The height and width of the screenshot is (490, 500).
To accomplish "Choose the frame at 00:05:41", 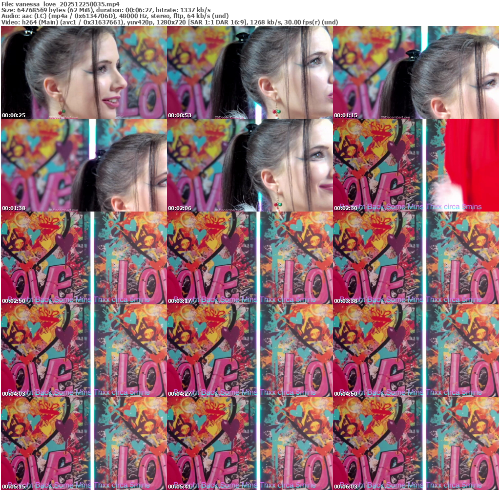I will pyautogui.click(x=250, y=444).
